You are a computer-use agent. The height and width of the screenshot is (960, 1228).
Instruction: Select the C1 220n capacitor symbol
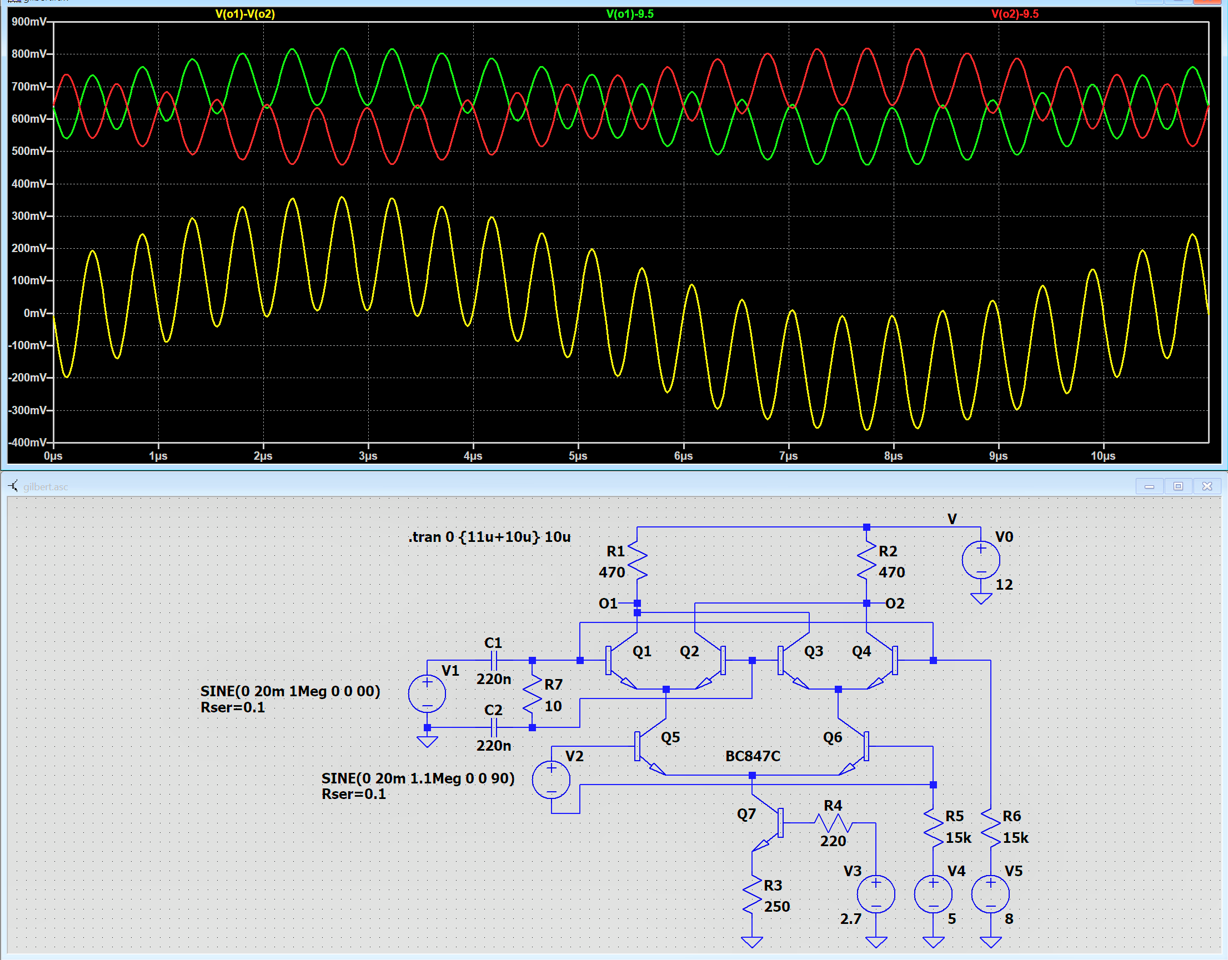click(494, 660)
